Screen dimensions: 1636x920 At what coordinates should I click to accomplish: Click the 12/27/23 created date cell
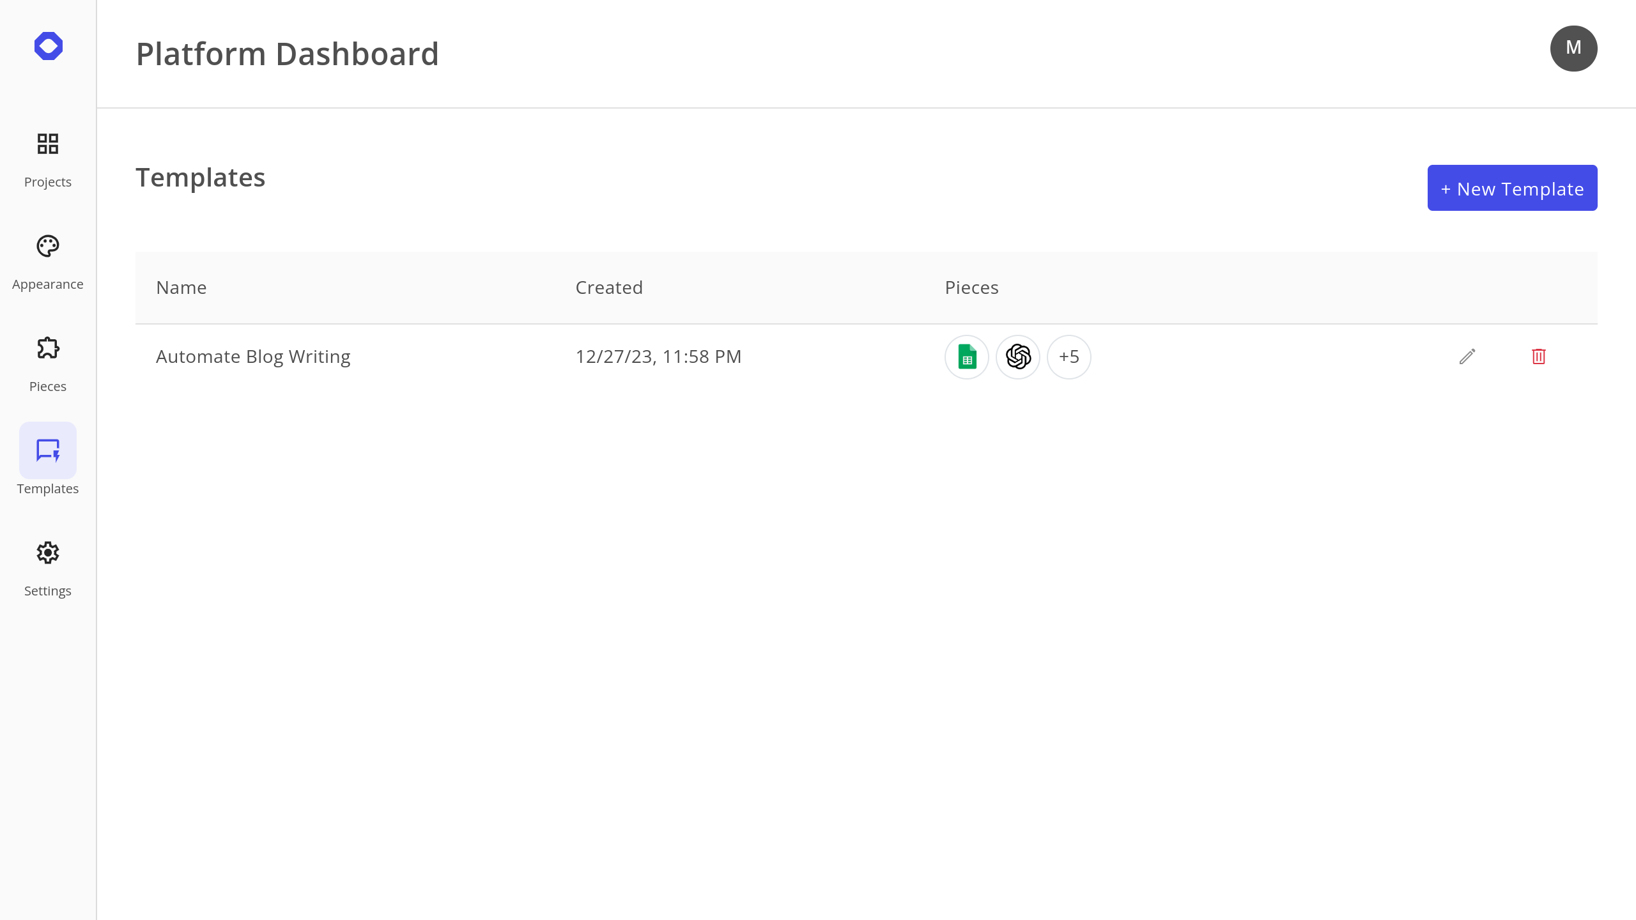point(658,356)
